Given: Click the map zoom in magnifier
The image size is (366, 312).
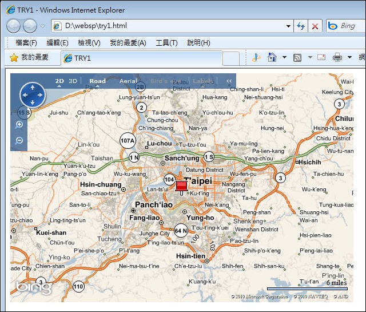Looking at the screenshot, I should pos(19,125).
